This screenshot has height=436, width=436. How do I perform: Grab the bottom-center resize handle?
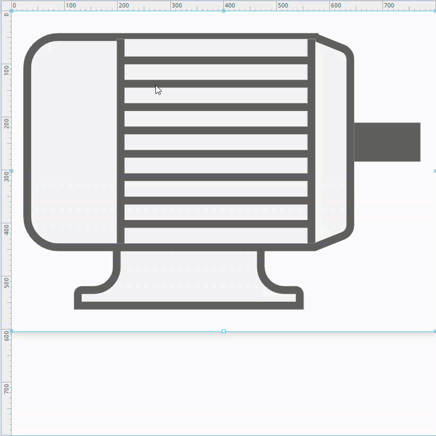[223, 331]
